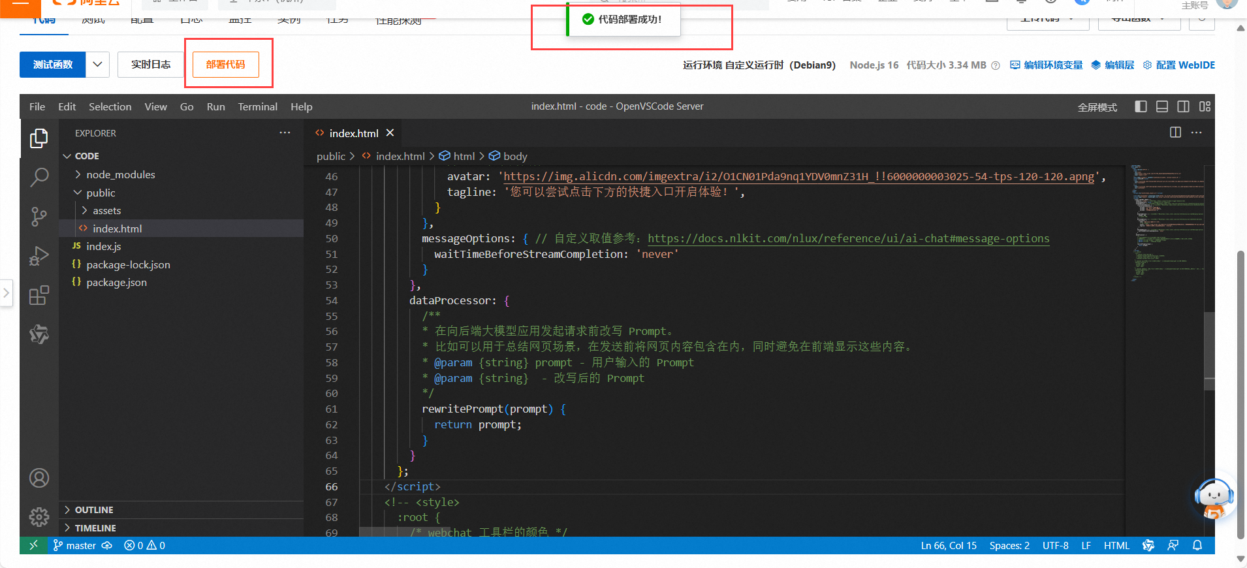Toggle the bottom panel layout icon
This screenshot has width=1247, height=568.
click(1162, 106)
